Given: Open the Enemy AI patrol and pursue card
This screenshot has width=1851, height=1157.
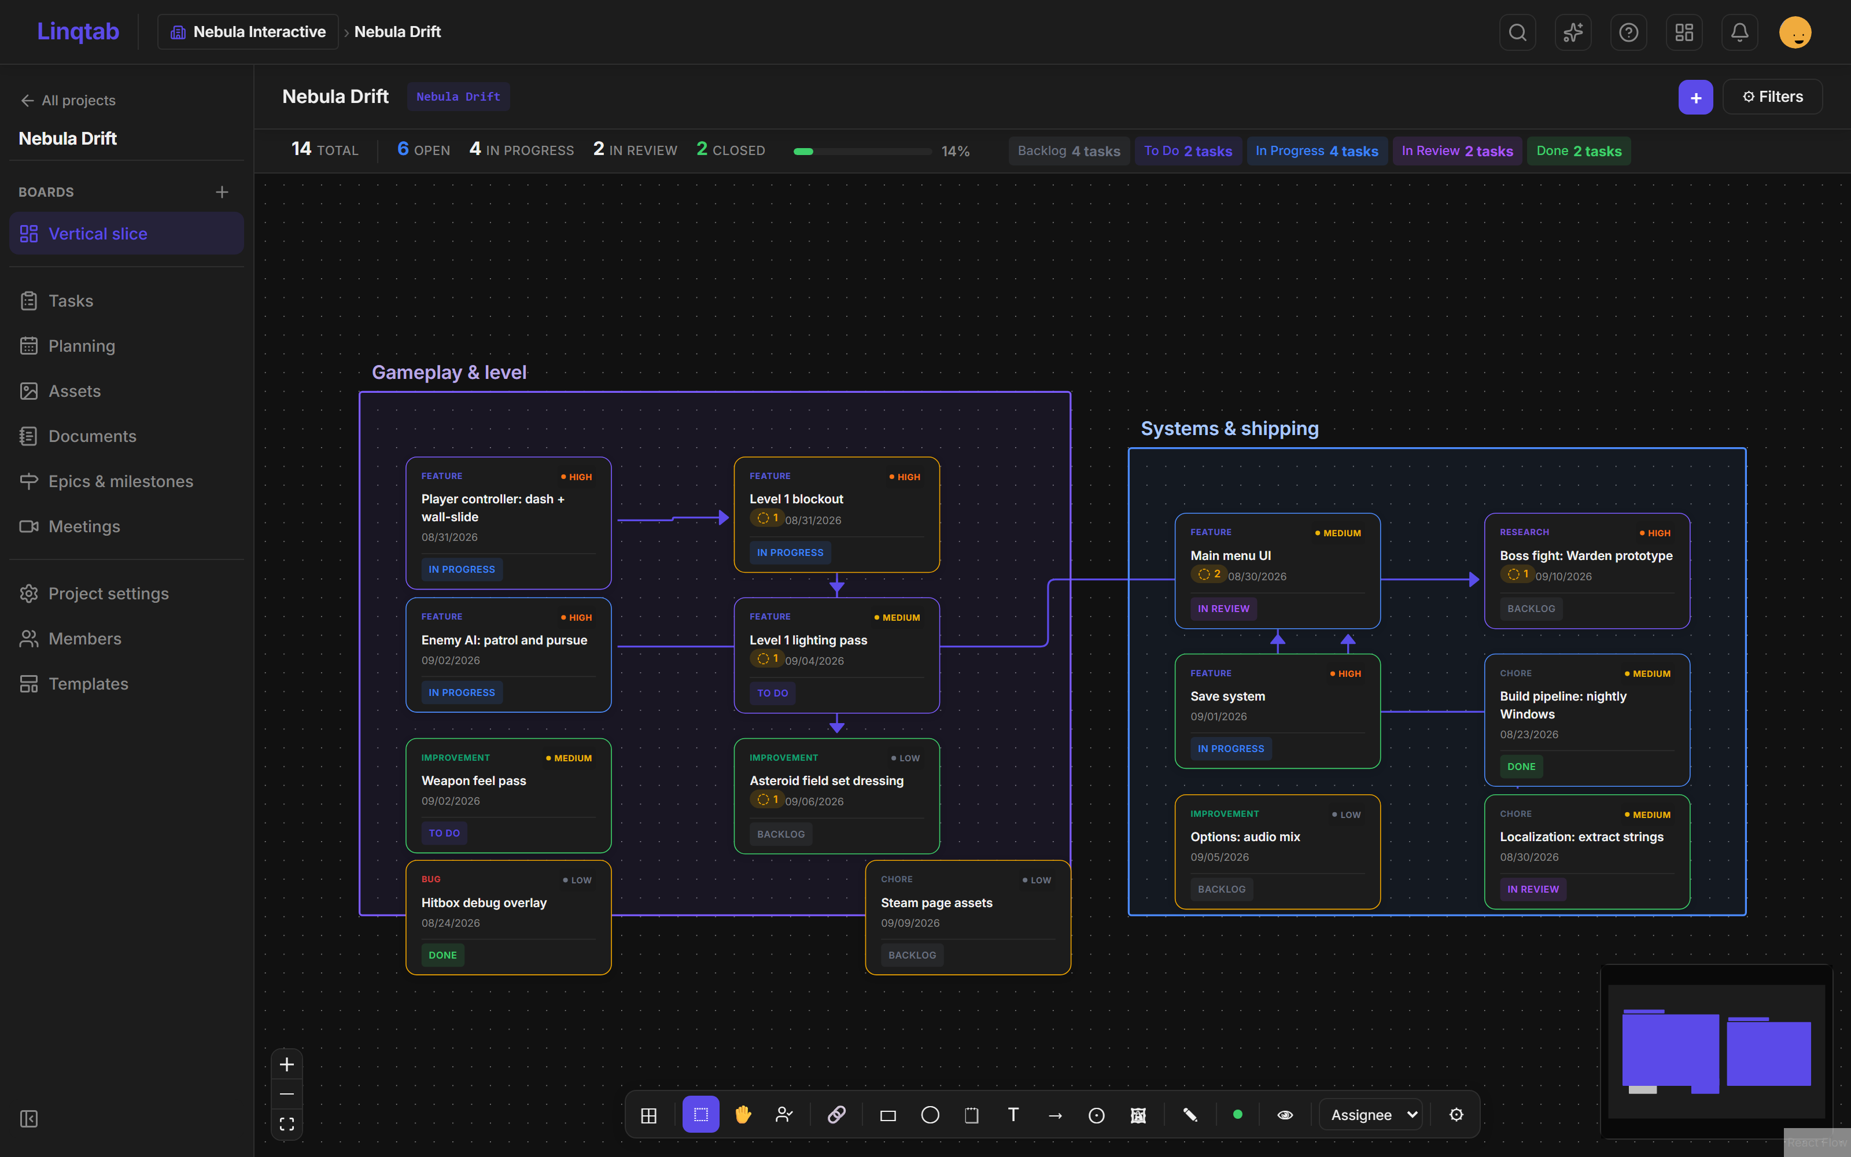Looking at the screenshot, I should (508, 655).
